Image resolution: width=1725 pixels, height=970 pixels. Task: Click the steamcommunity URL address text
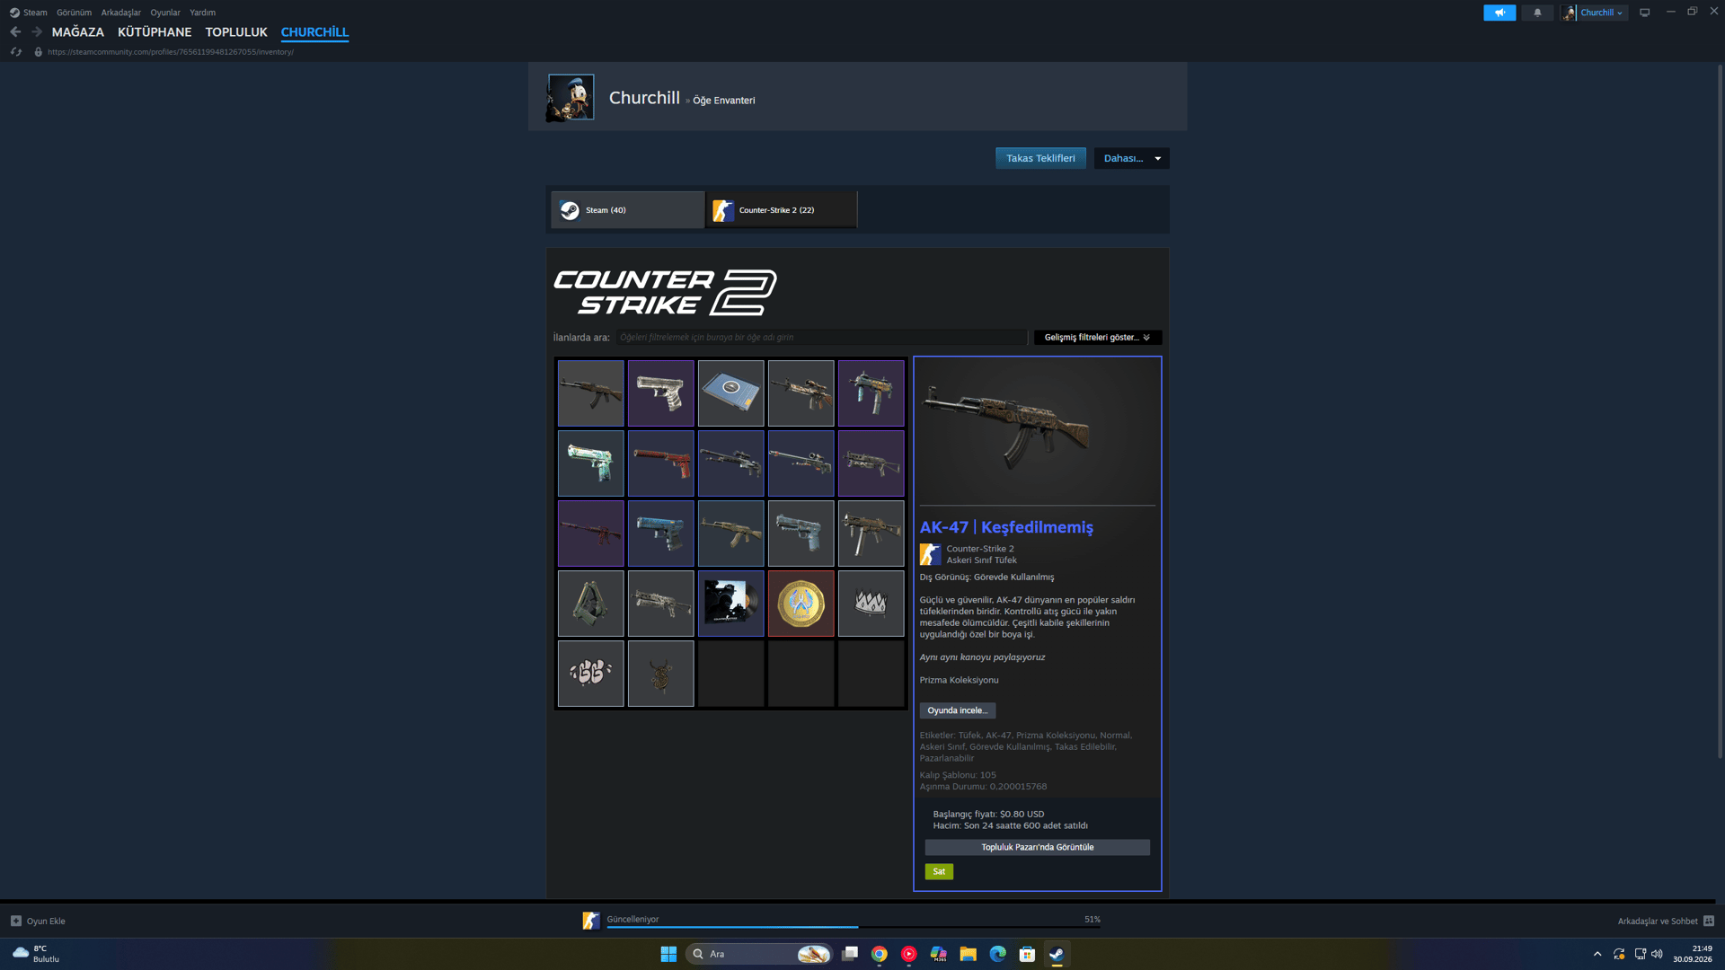click(x=171, y=52)
